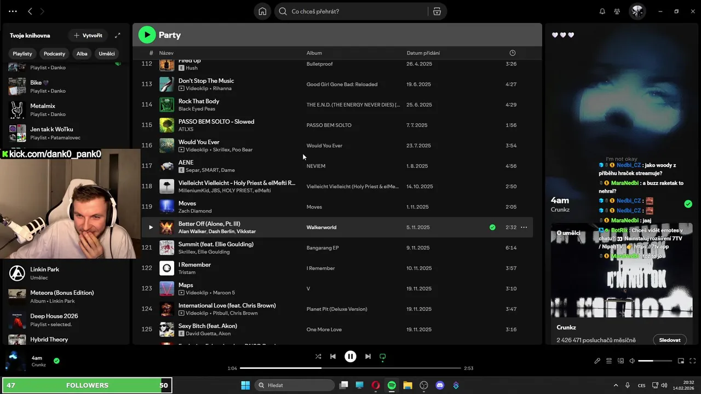Open Task View in taskbar
This screenshot has height=394, width=701.
pos(343,385)
